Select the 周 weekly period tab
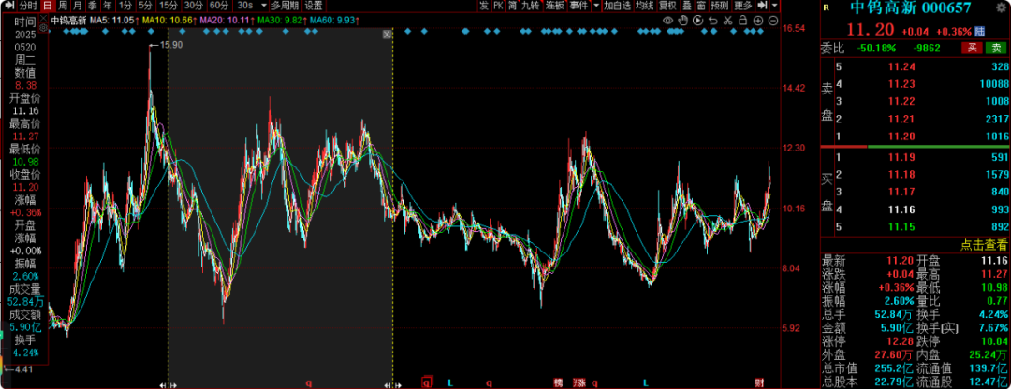This screenshot has height=389, width=1011. coord(64,6)
